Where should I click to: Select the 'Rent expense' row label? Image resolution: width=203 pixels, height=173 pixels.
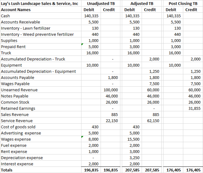pos(41,152)
